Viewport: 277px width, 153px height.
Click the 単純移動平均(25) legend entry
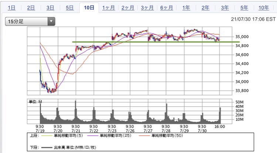pos(116,136)
